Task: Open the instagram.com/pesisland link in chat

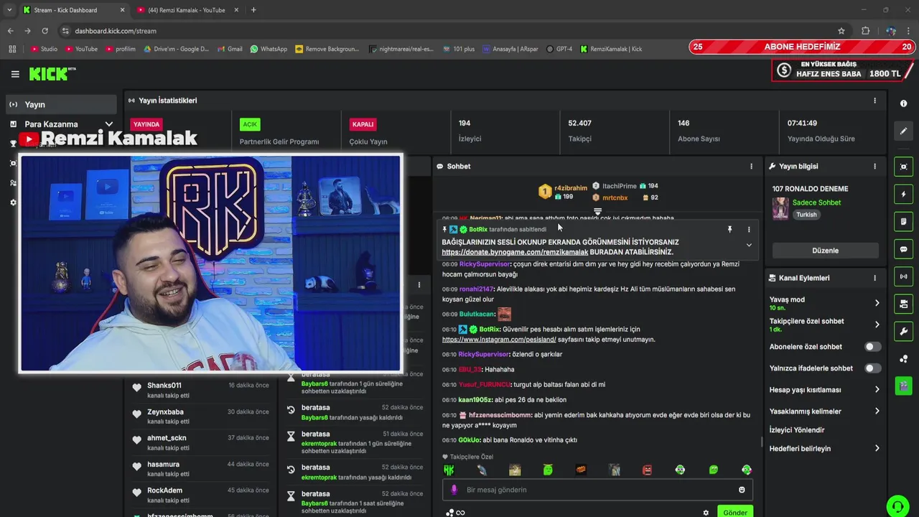Action: click(x=499, y=339)
